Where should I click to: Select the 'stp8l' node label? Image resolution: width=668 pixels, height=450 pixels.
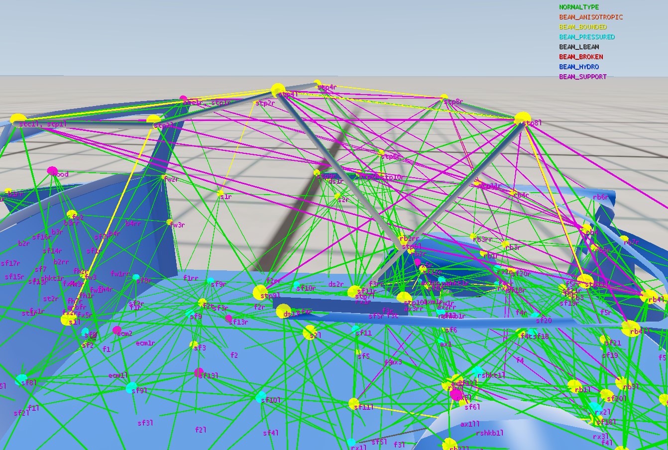pos(533,122)
